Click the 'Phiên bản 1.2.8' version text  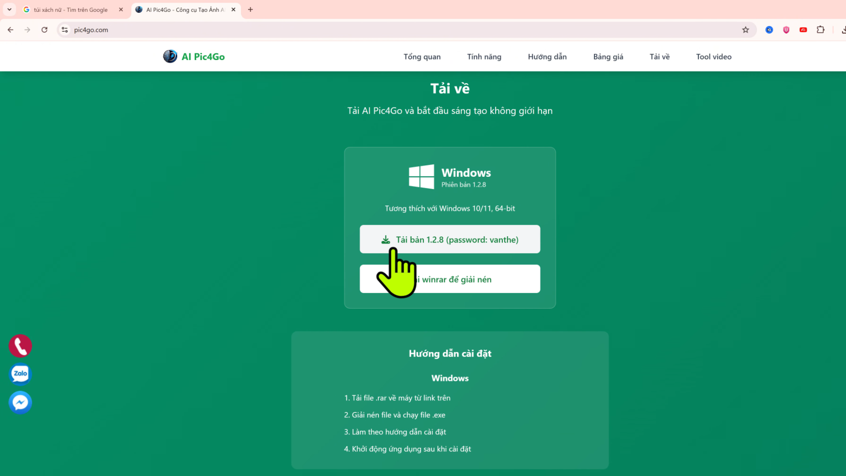(x=464, y=185)
